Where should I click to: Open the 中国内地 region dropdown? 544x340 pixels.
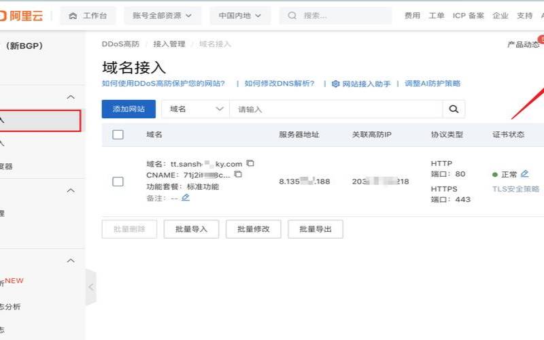pyautogui.click(x=240, y=16)
